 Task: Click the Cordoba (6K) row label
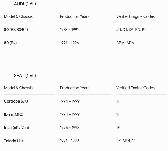tap(16, 101)
